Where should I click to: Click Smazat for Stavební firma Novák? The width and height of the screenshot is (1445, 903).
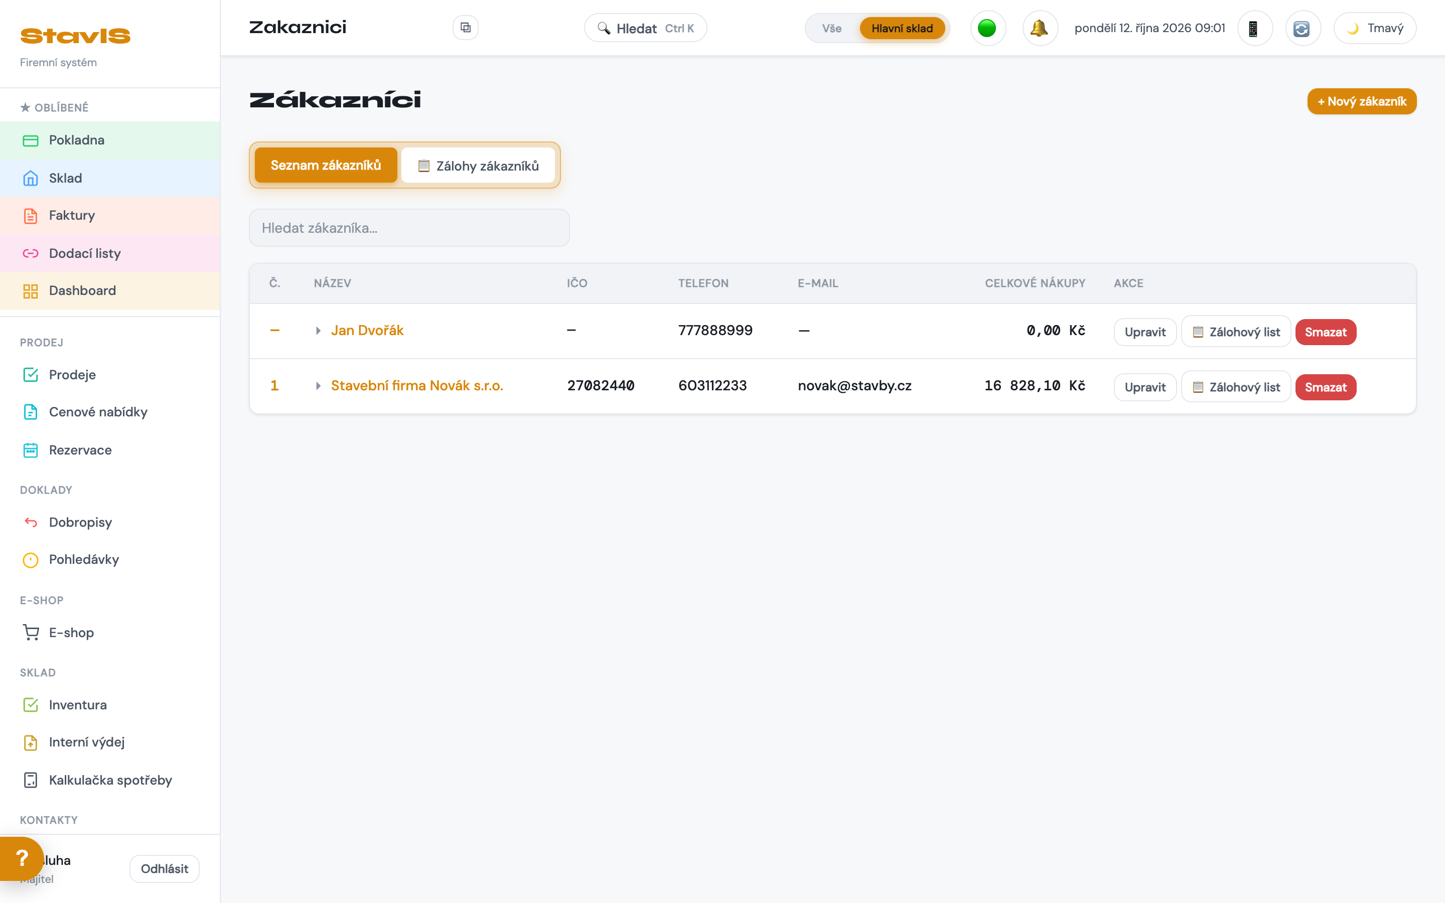(1326, 387)
